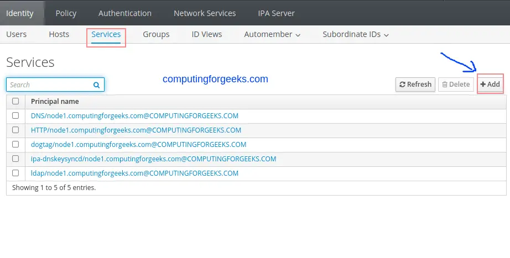Click the Services page heading
510x258 pixels.
(30, 62)
